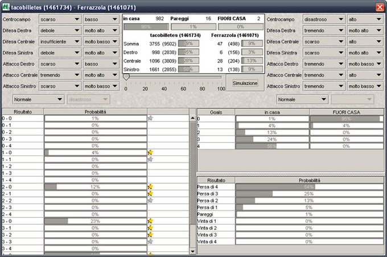
Task: Click the results table scroll down arrow
Action: pyautogui.click(x=193, y=251)
